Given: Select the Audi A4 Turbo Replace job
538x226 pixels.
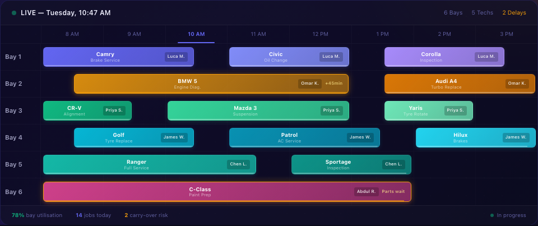Looking at the screenshot, I should click(x=460, y=84).
